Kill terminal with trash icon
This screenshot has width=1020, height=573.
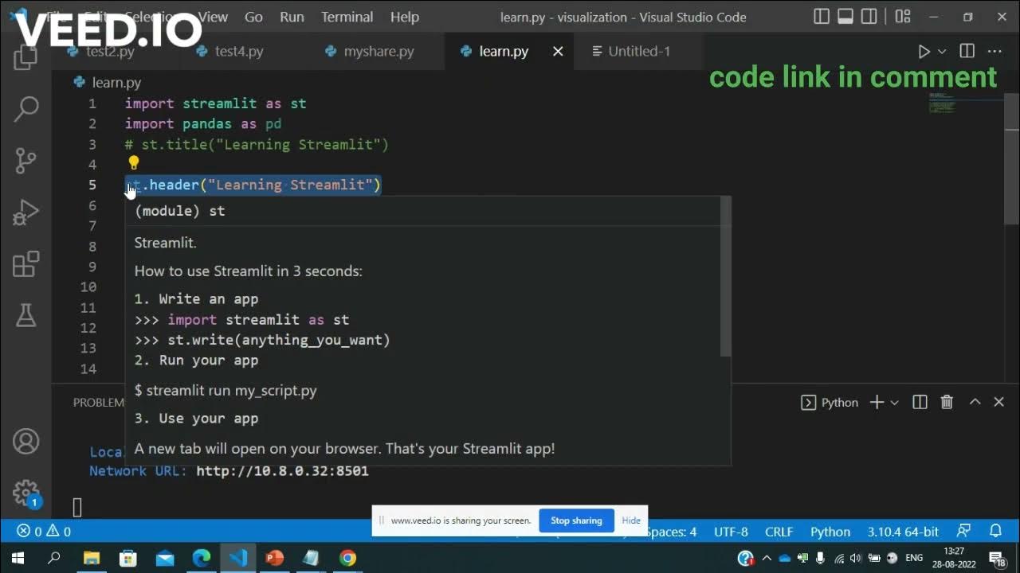coord(947,402)
